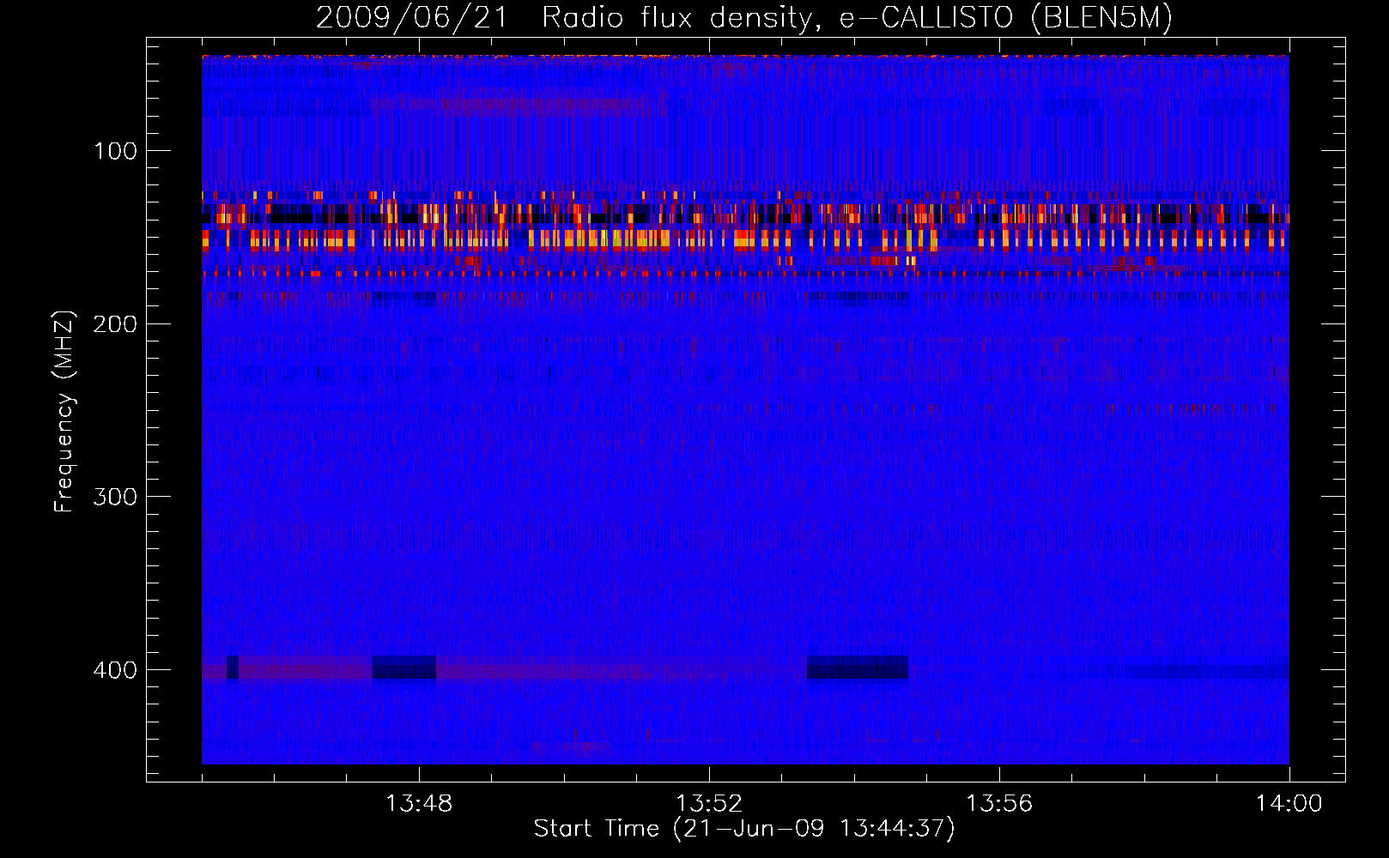Click the "Start Time (21-Jun-09 13:44:37)" label
The width and height of the screenshot is (1389, 858).
(744, 829)
